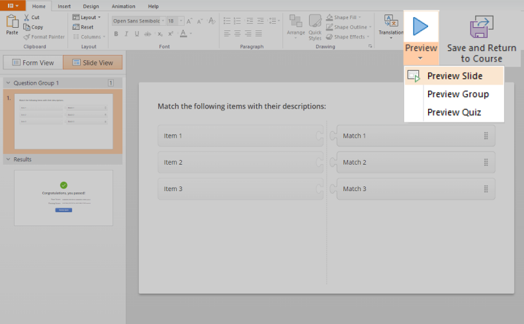
Task: Click the Copy icon in Clipboard group
Action: [x=26, y=27]
